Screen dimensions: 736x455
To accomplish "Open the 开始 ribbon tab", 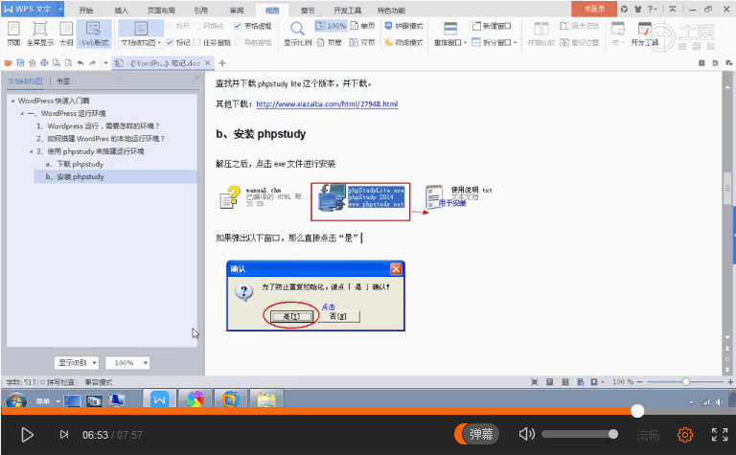I will [86, 11].
